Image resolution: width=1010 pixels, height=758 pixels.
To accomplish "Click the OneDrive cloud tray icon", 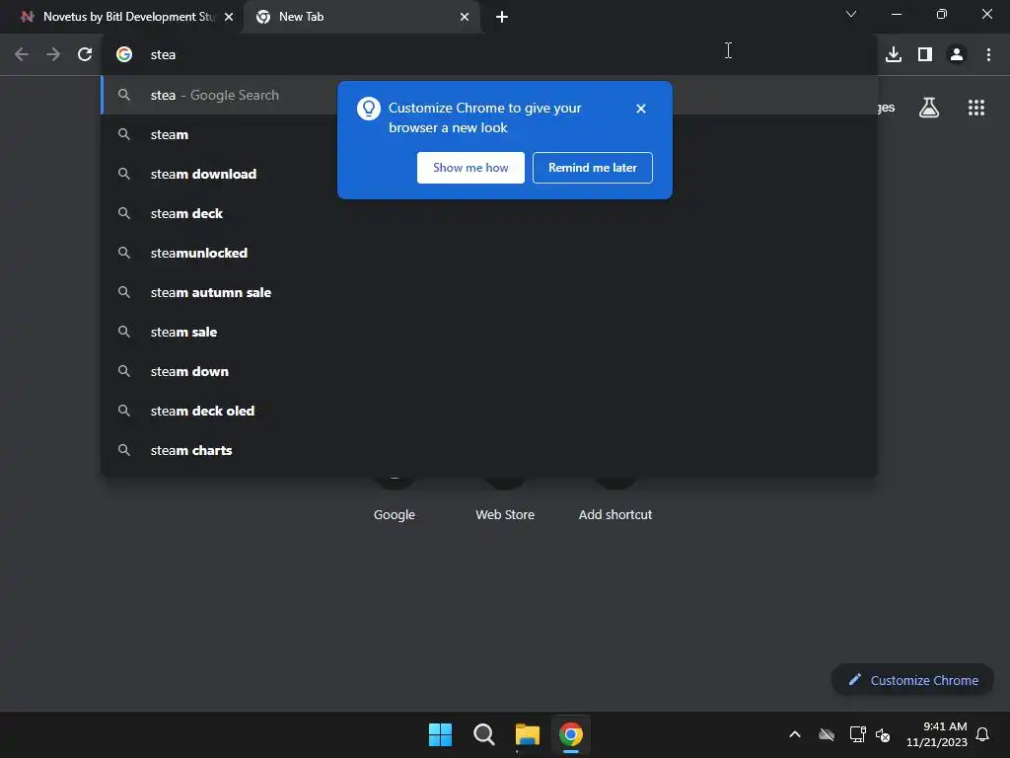I will [x=827, y=734].
